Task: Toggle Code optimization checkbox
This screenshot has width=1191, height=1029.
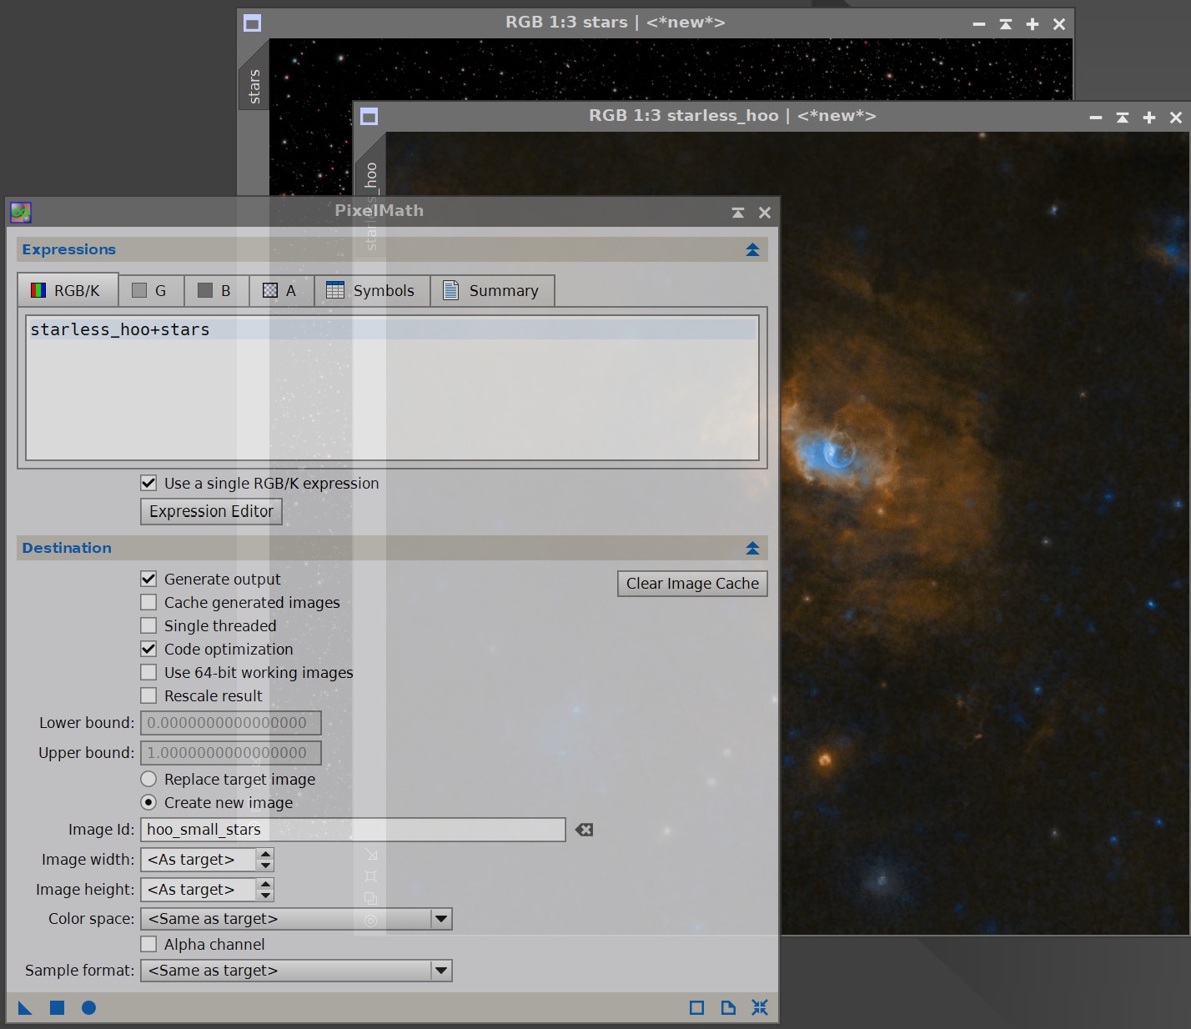Action: click(x=148, y=649)
